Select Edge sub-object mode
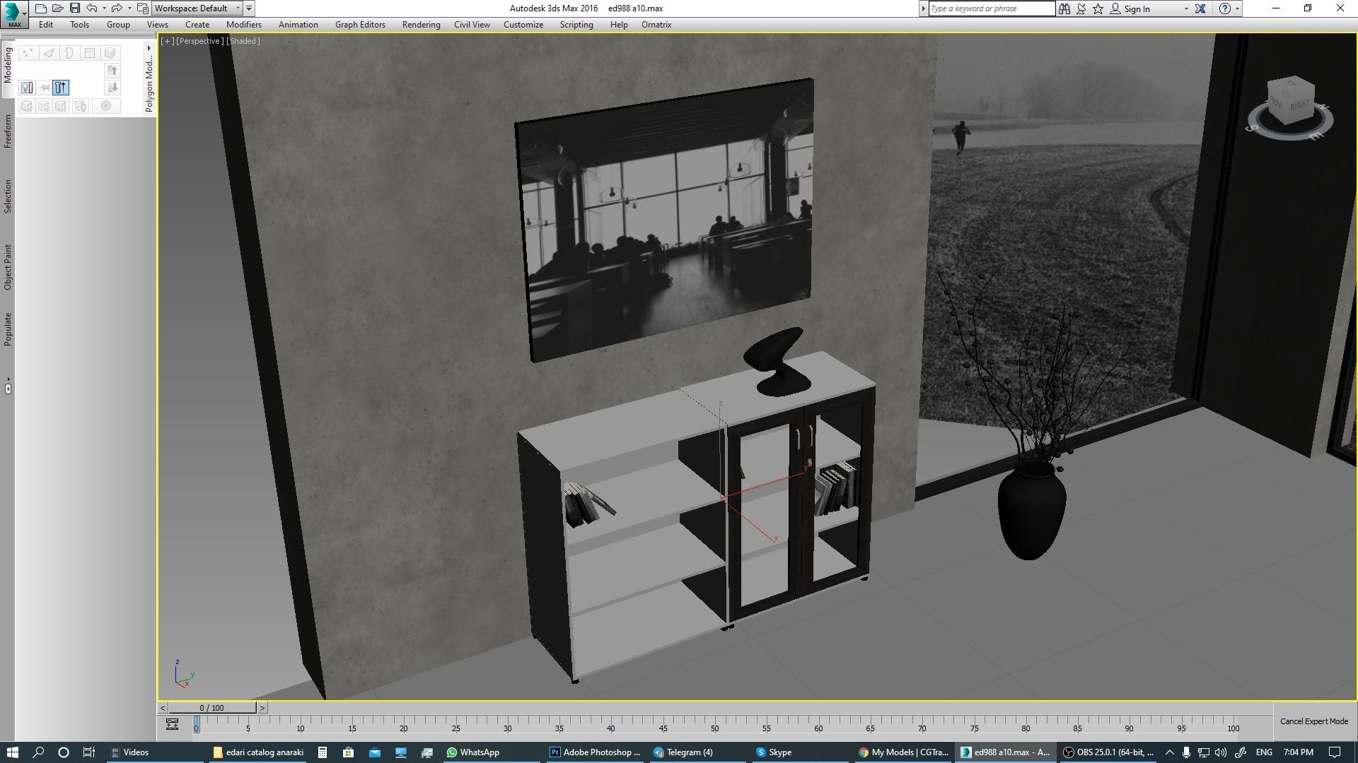 click(x=49, y=53)
